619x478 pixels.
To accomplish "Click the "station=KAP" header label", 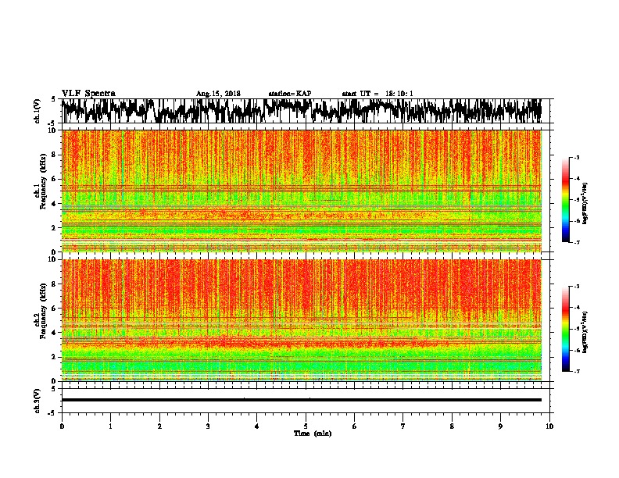I will click(290, 94).
